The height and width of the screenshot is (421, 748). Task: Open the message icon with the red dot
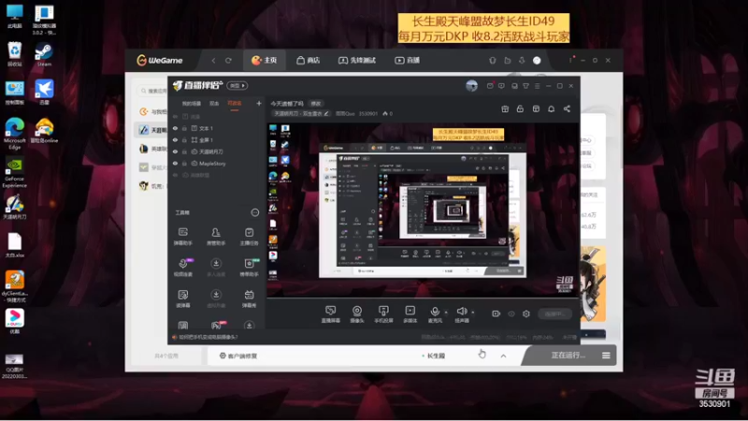tap(490, 86)
